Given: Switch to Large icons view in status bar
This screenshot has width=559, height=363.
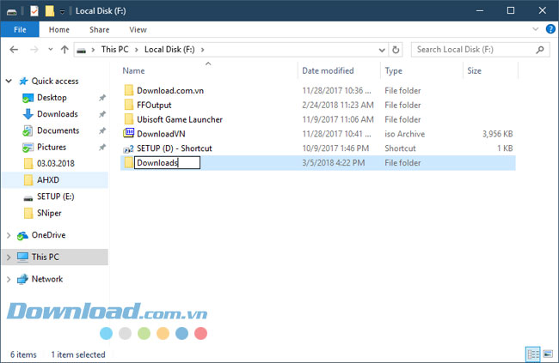Looking at the screenshot, I should click(548, 354).
